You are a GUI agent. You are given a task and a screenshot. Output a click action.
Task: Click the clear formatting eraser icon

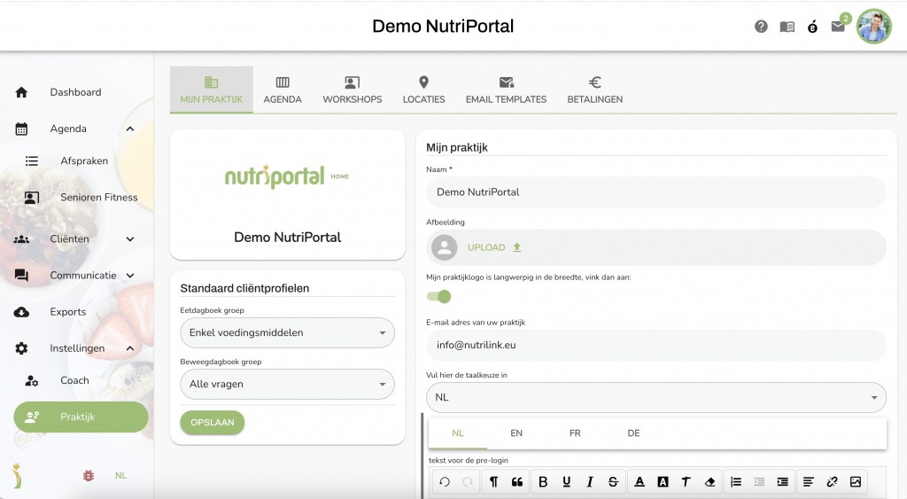709,481
